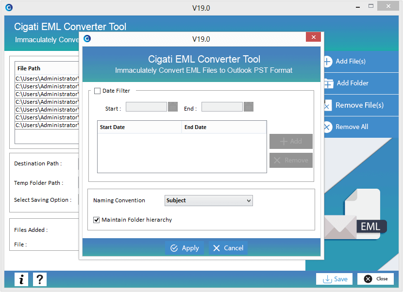Close the options dialog with red X

coord(313,37)
